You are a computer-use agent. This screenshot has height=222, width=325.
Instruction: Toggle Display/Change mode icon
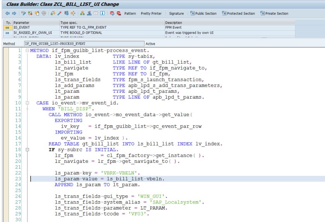pos(24,14)
